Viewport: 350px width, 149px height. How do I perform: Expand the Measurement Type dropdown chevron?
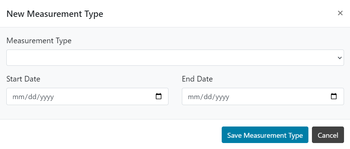point(339,58)
